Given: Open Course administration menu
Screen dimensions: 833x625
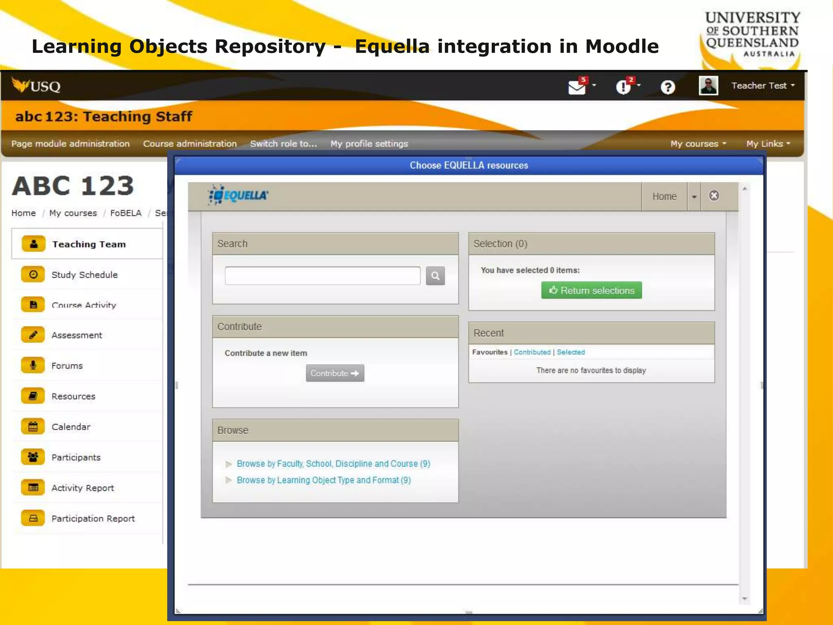Looking at the screenshot, I should click(190, 144).
